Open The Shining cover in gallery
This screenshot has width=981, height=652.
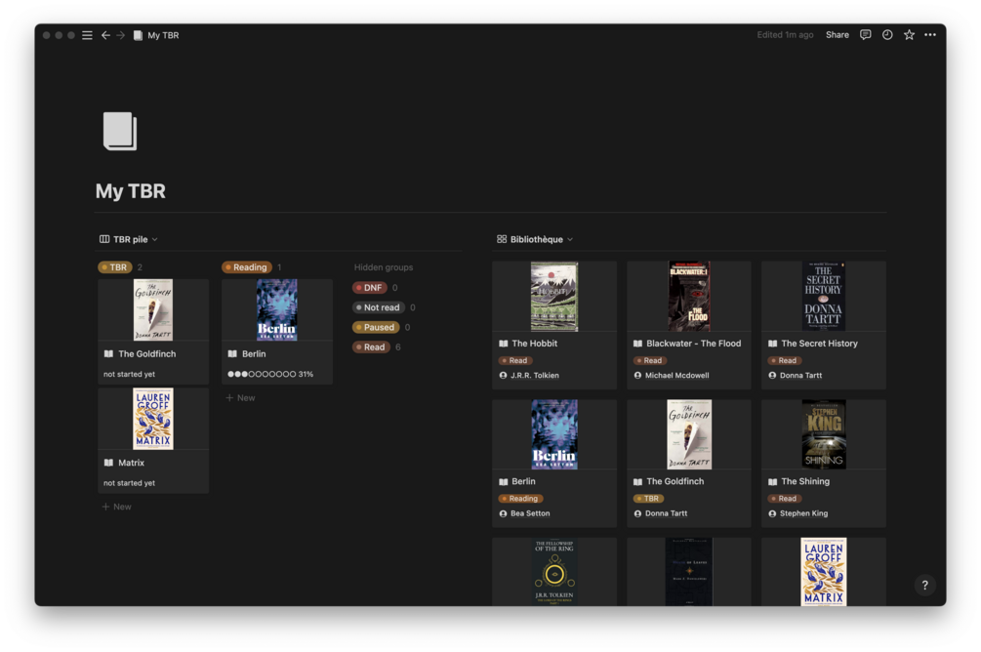point(823,434)
